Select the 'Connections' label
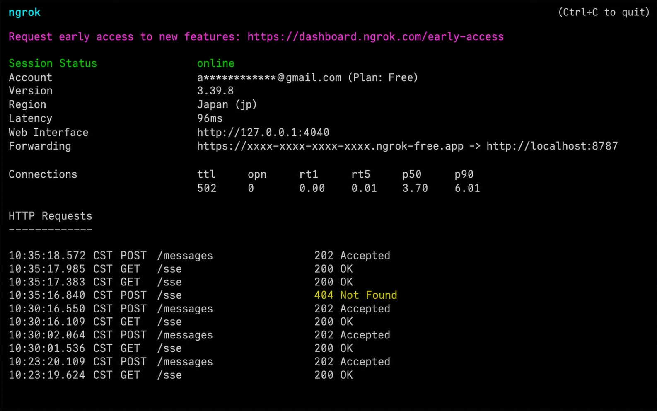Screen dimensions: 657x411 (x=43, y=174)
